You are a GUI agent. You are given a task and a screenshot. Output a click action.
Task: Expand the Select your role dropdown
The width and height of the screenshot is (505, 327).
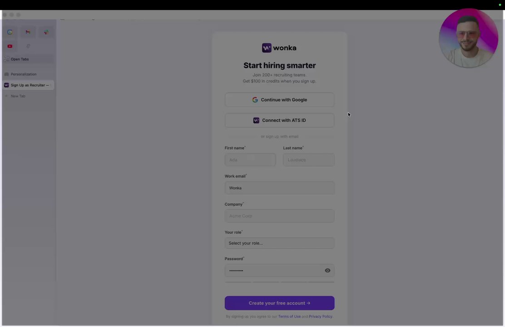coord(279,243)
